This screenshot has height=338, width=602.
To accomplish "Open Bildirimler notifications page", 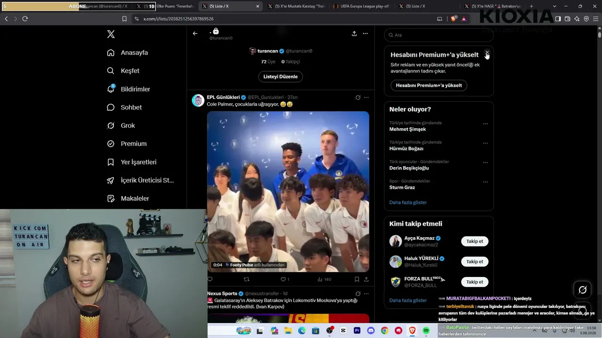I will [x=128, y=89].
